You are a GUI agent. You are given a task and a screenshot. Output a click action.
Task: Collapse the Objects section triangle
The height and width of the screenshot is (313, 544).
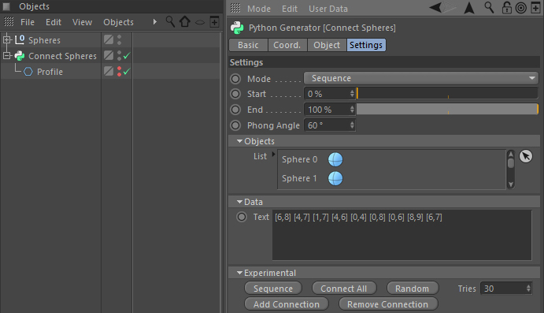click(239, 141)
